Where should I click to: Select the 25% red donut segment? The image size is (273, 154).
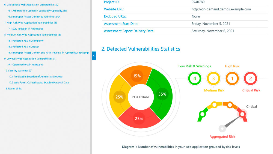[139, 118]
